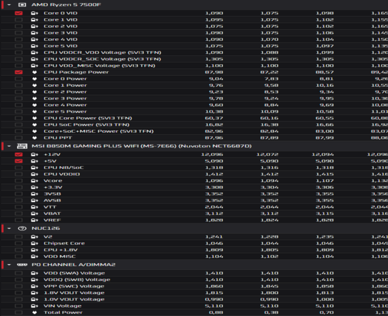Collapse the NUC126 sensor group
The image size is (388, 316).
point(9,228)
